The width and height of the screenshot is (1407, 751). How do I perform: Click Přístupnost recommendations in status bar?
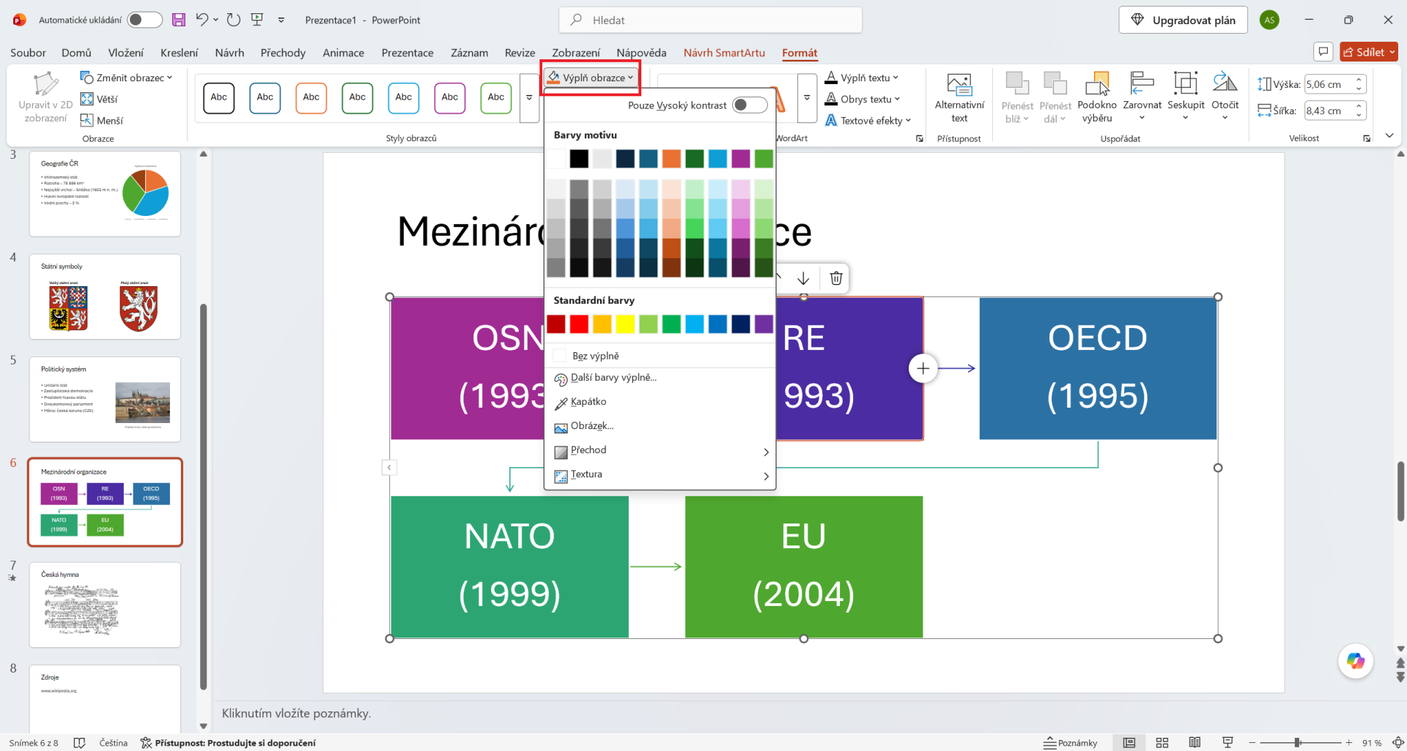point(228,743)
